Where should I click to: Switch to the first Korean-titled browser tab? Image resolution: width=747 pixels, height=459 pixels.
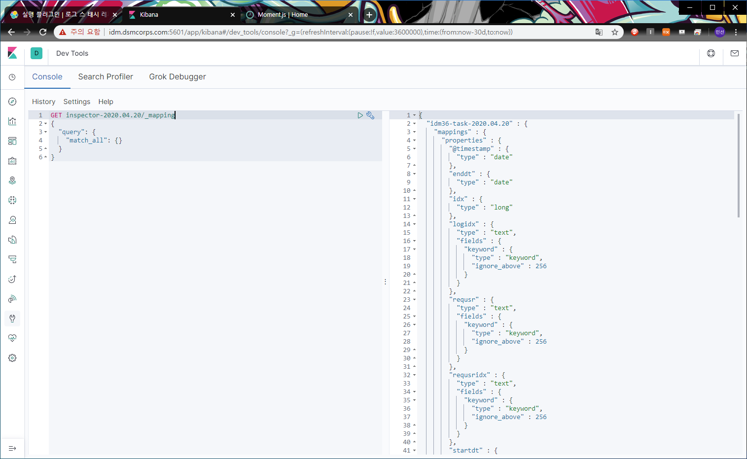(x=64, y=15)
